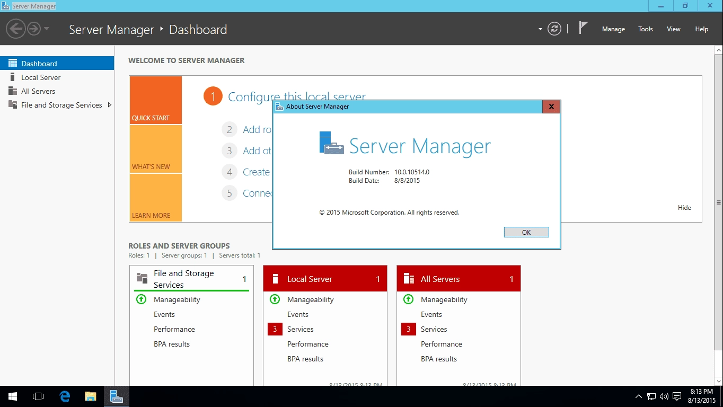The width and height of the screenshot is (723, 407).
Task: Click the back navigation arrow
Action: pos(15,29)
